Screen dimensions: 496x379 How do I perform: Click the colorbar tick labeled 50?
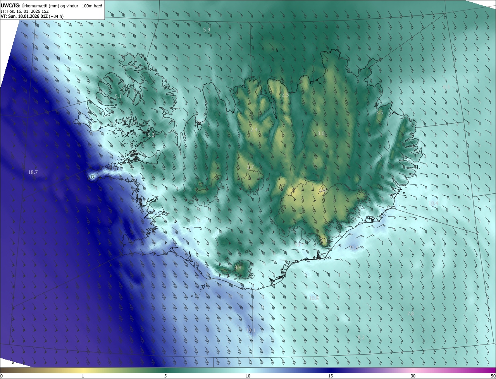click(x=493, y=376)
